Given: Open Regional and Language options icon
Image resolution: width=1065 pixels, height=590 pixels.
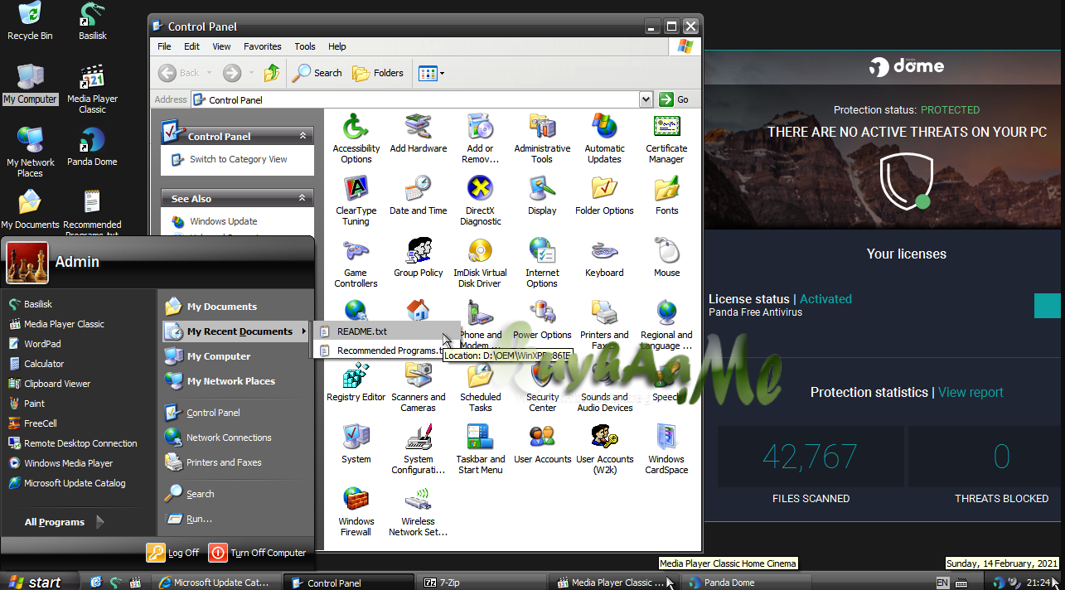Looking at the screenshot, I should (666, 325).
